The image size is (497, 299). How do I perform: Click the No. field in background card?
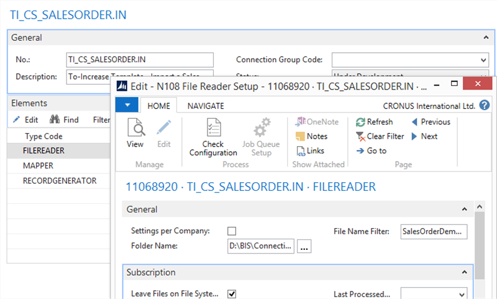(x=140, y=60)
